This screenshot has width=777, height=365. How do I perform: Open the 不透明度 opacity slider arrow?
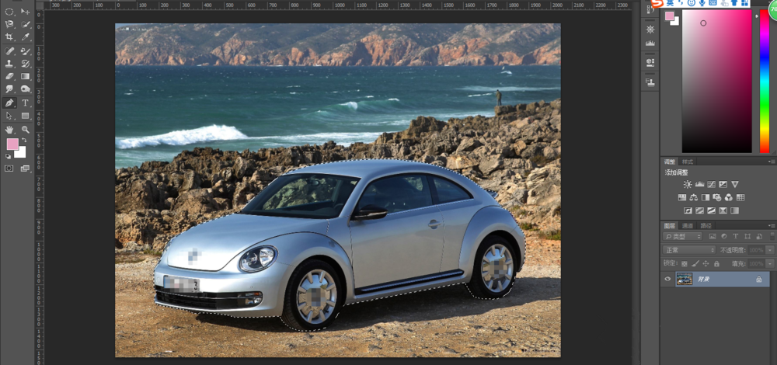tap(769, 250)
